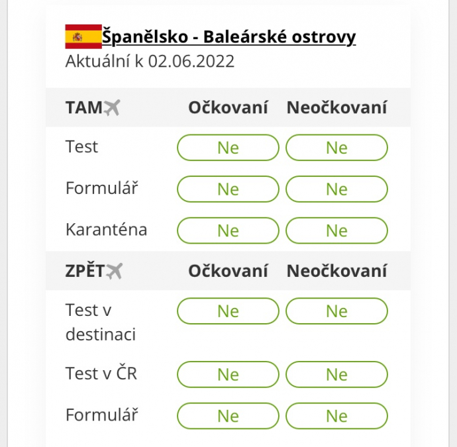Select Ne for TAM Formulář Neočkovaní
457x447 pixels.
(x=336, y=189)
